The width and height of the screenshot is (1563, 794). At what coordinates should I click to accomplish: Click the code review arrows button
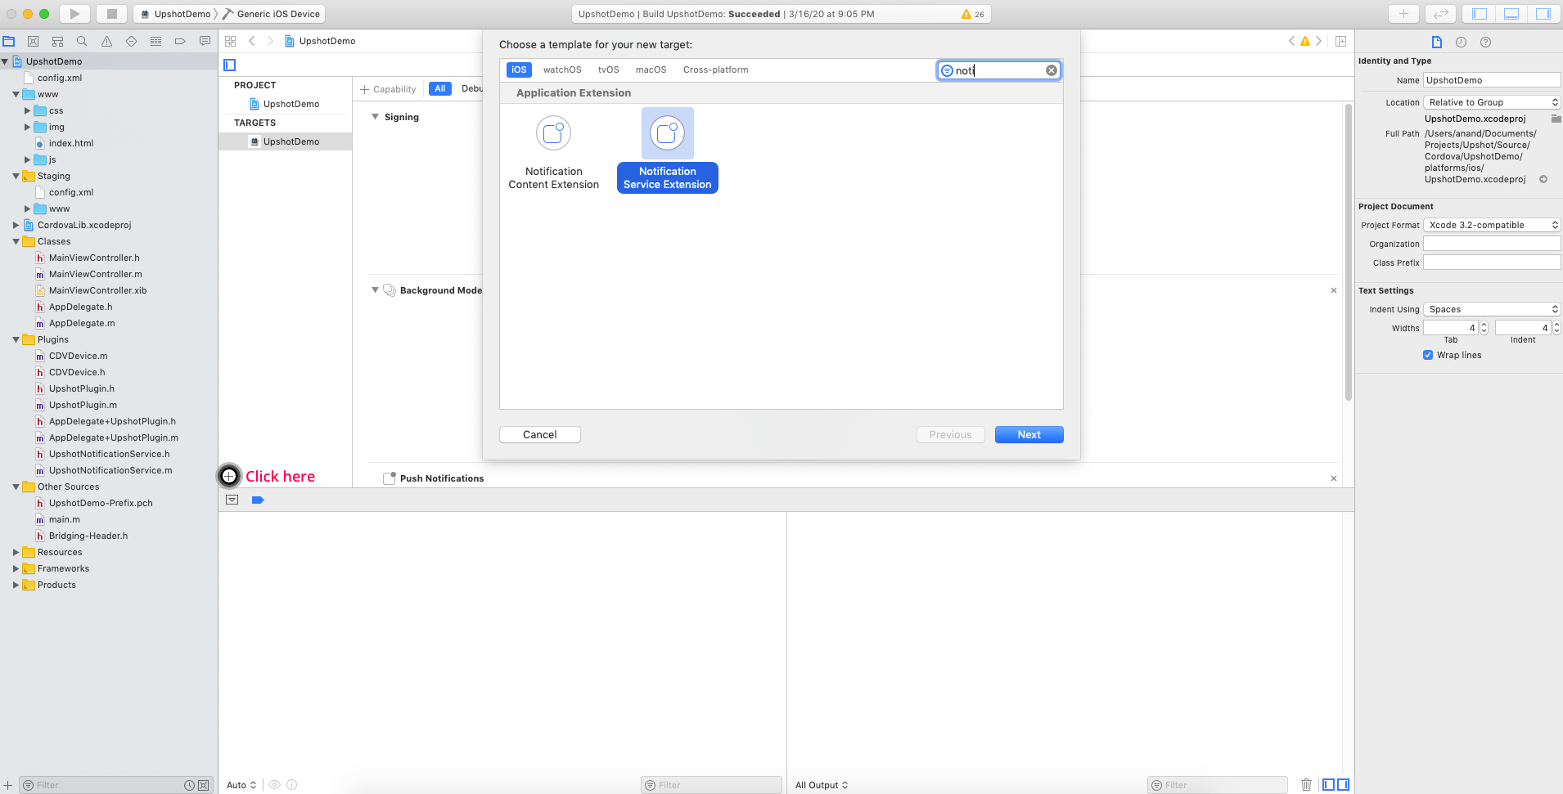[x=1440, y=14]
